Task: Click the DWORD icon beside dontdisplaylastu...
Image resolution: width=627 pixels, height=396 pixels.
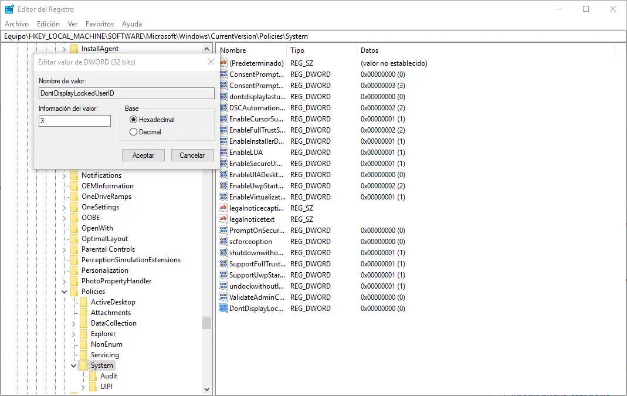Action: tap(223, 96)
